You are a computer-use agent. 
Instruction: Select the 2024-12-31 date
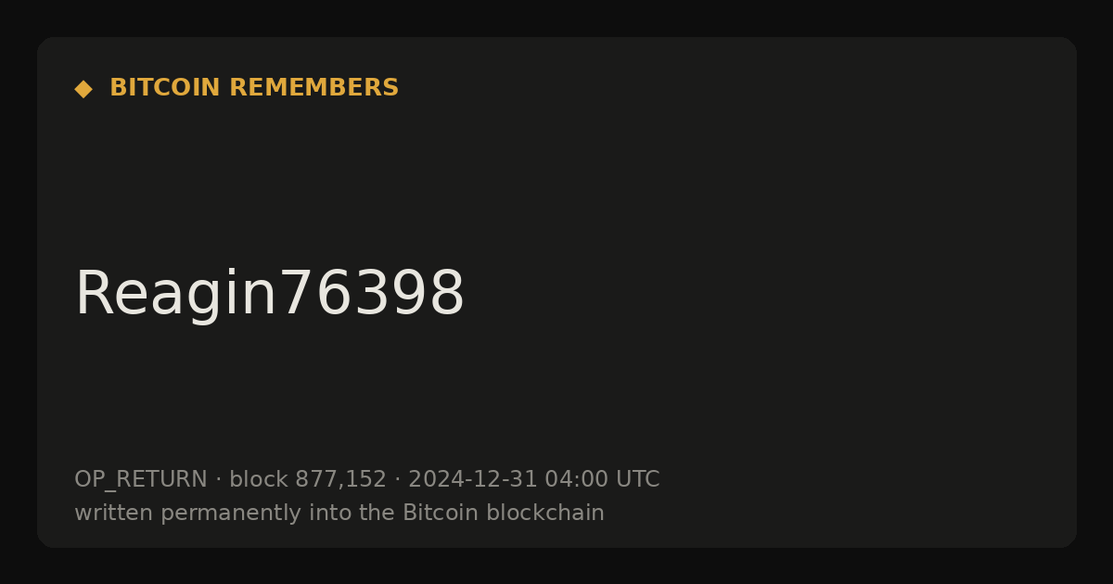473,479
